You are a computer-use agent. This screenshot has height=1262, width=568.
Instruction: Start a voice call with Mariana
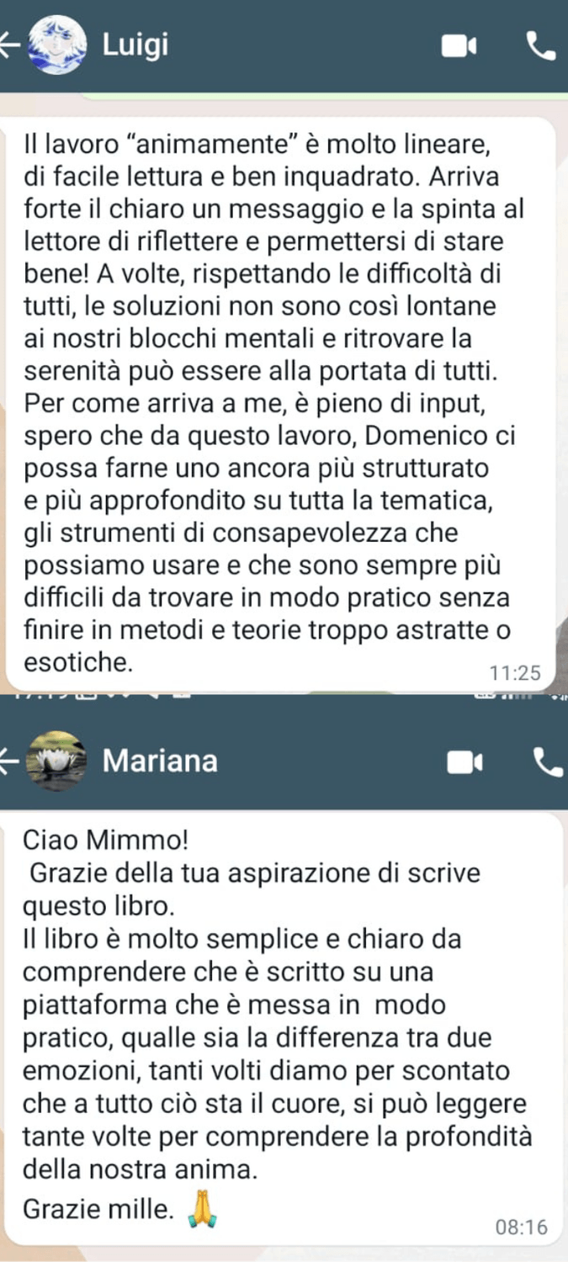[x=548, y=762]
